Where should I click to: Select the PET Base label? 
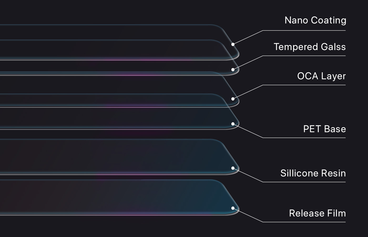click(324, 129)
